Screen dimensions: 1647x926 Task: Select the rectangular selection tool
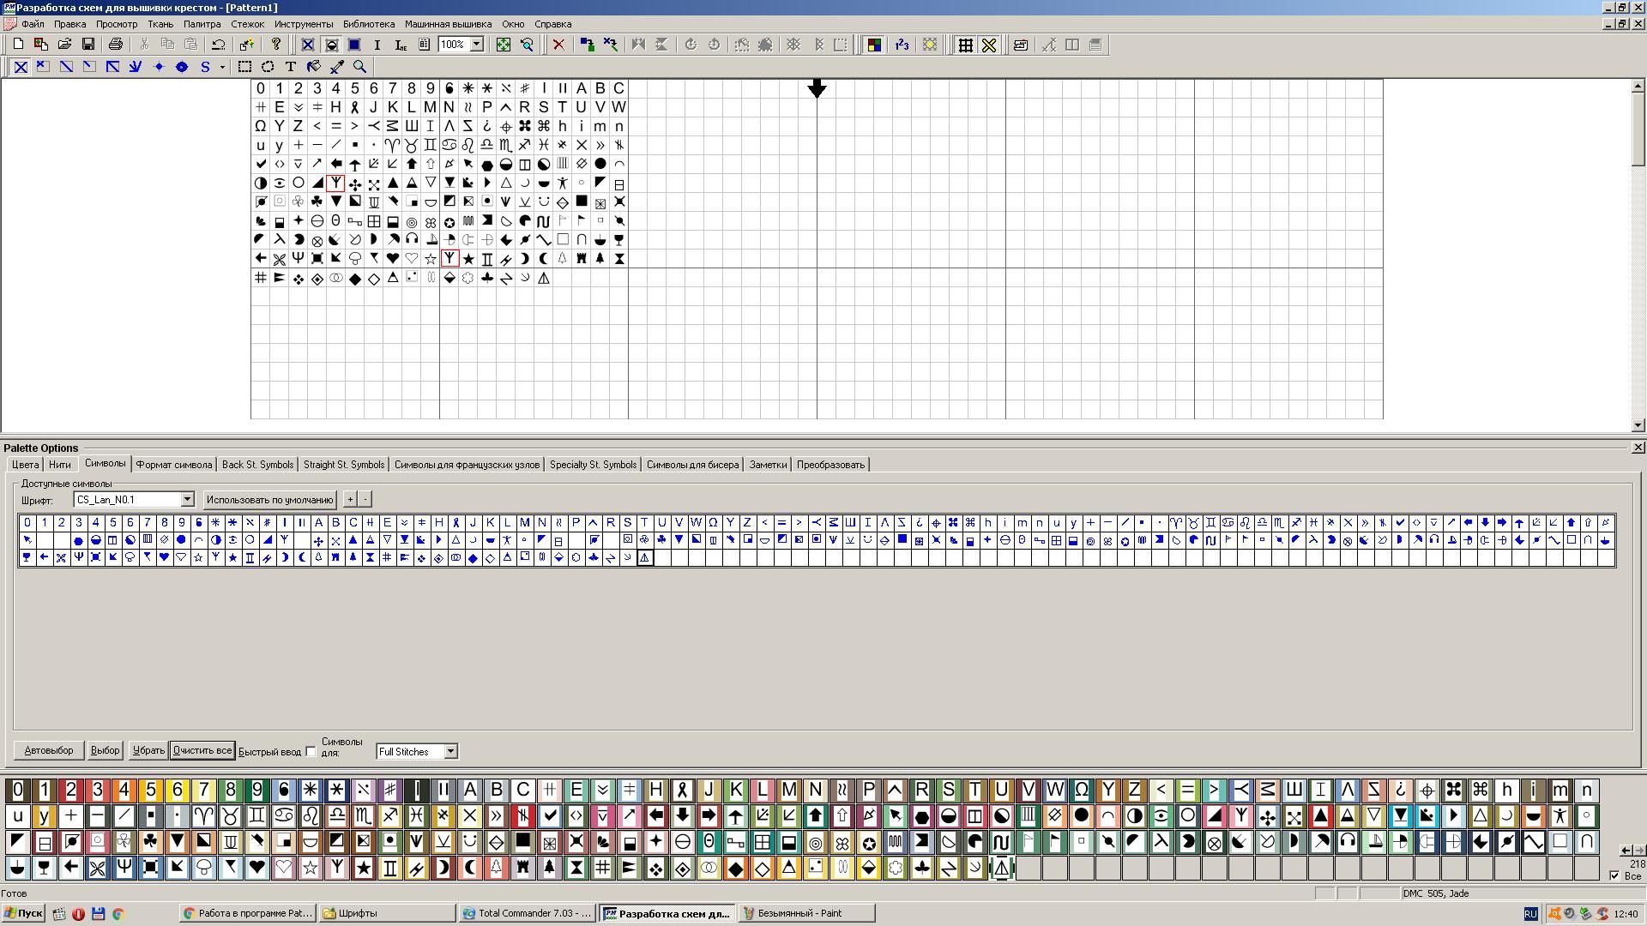(x=244, y=67)
